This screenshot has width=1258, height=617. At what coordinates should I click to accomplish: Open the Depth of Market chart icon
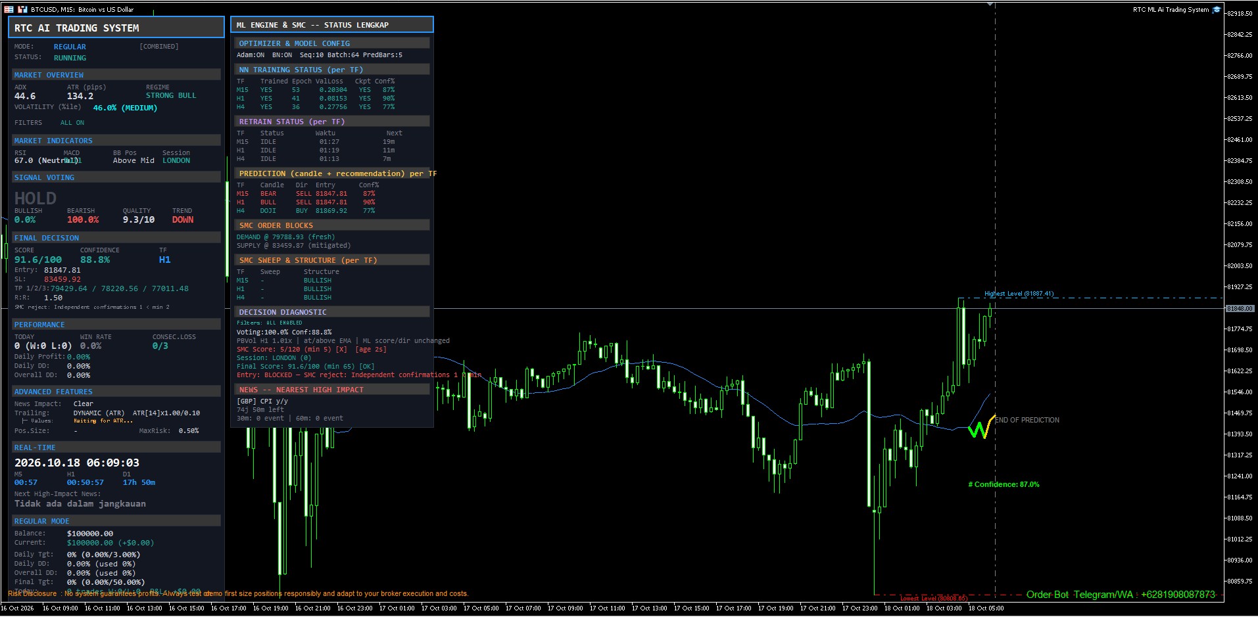(x=23, y=9)
